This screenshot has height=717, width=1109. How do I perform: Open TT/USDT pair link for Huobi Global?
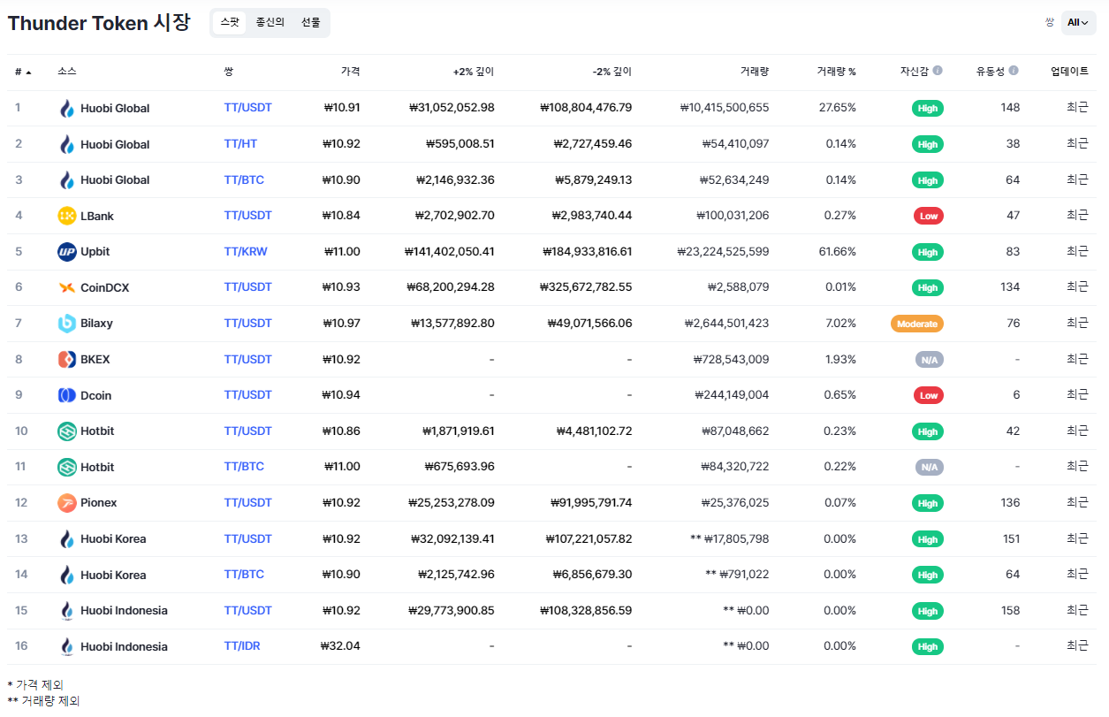(248, 108)
